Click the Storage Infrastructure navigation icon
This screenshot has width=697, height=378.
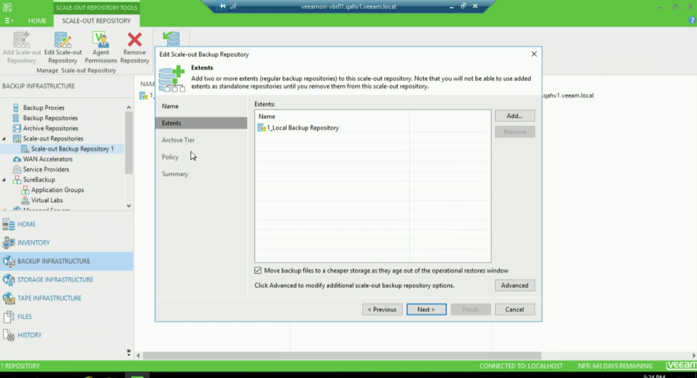9,280
